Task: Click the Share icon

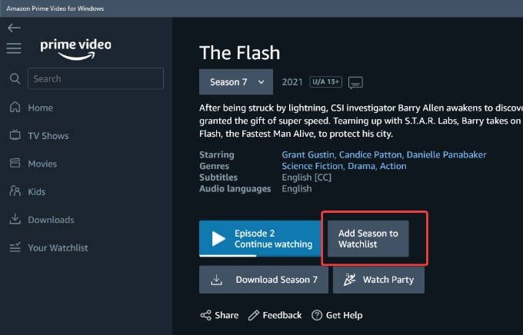Action: coord(205,315)
